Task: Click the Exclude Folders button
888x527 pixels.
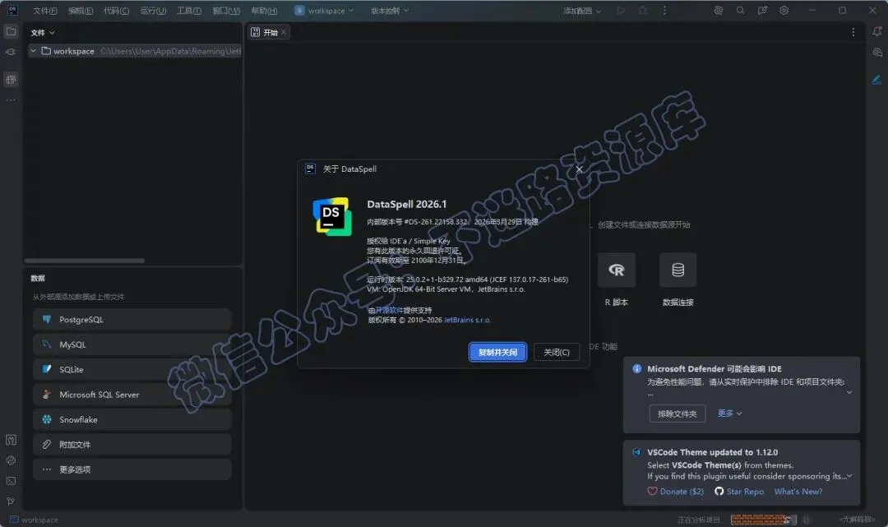Action: click(678, 414)
